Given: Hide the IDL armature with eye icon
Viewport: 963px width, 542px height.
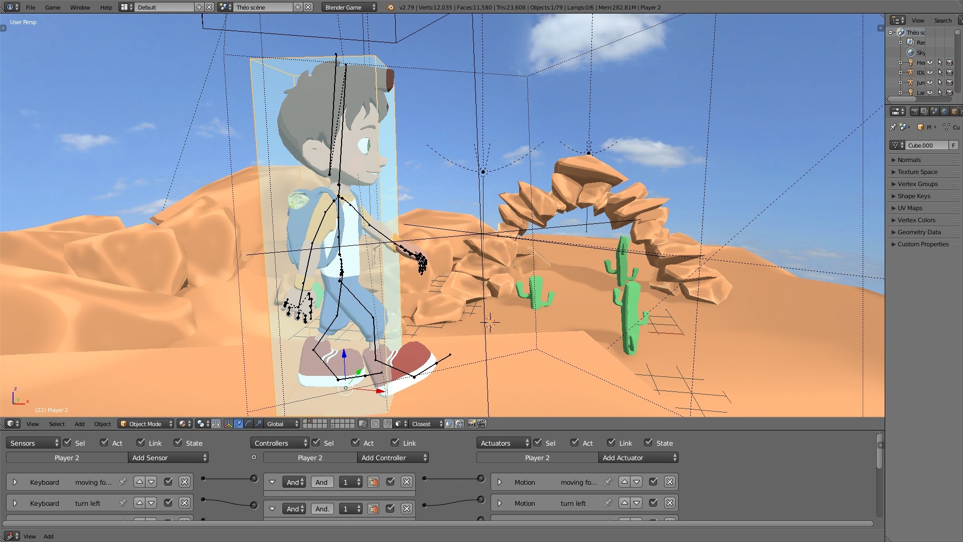Looking at the screenshot, I should tap(930, 72).
